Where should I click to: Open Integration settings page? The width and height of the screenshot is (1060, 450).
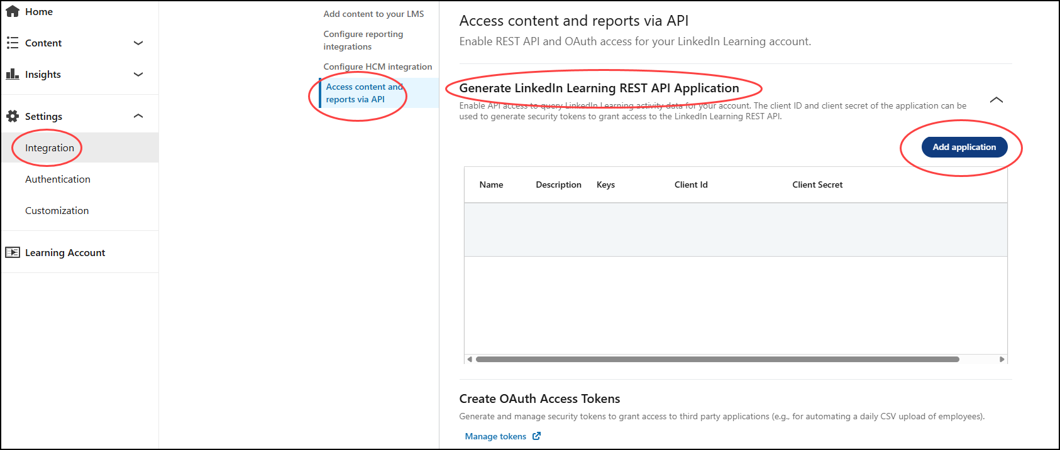click(x=50, y=148)
